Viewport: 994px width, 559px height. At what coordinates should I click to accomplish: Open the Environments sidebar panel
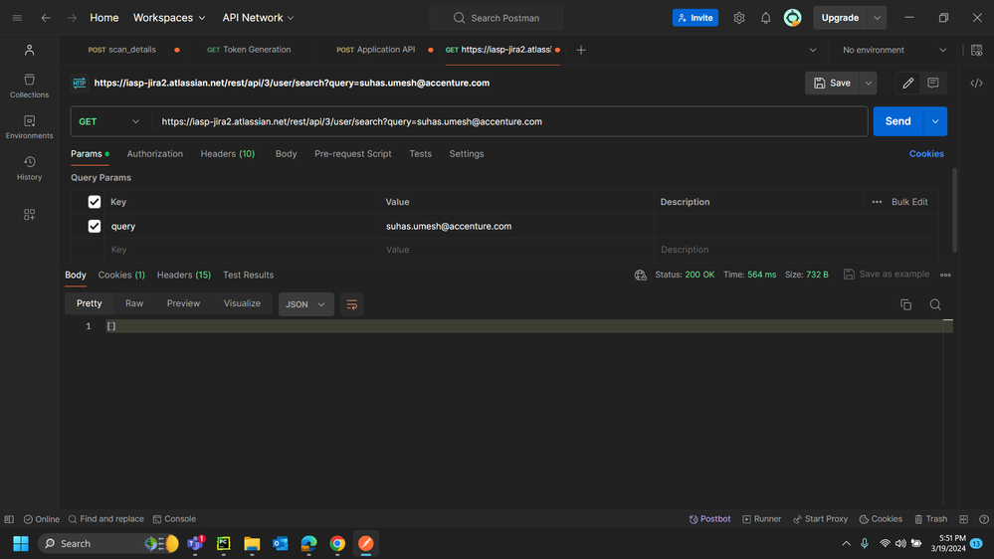pyautogui.click(x=29, y=126)
